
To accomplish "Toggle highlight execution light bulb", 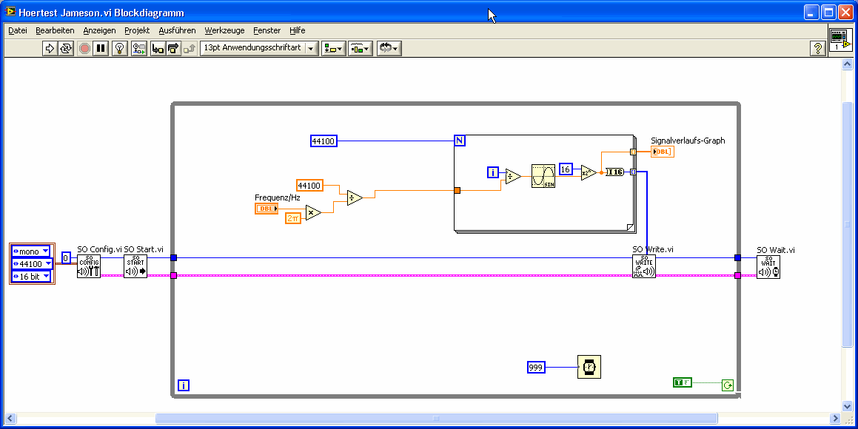I will tap(119, 48).
